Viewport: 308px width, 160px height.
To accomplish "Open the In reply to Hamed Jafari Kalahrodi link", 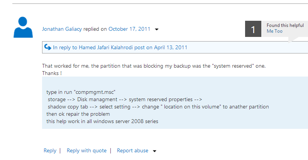I will tap(120, 48).
